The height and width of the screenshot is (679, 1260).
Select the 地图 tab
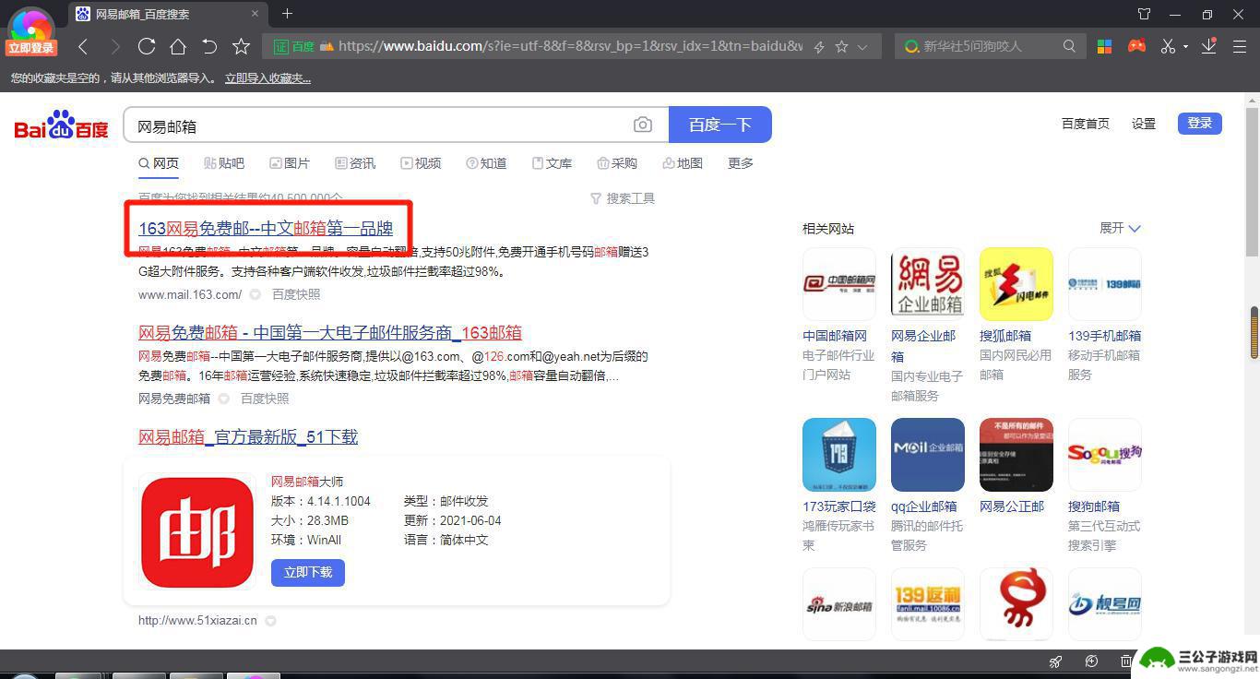click(683, 163)
